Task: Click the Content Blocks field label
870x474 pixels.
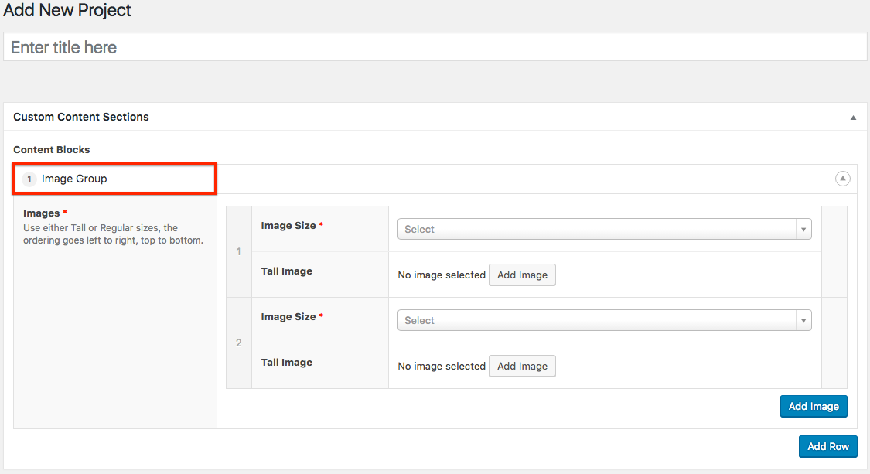Action: [52, 149]
